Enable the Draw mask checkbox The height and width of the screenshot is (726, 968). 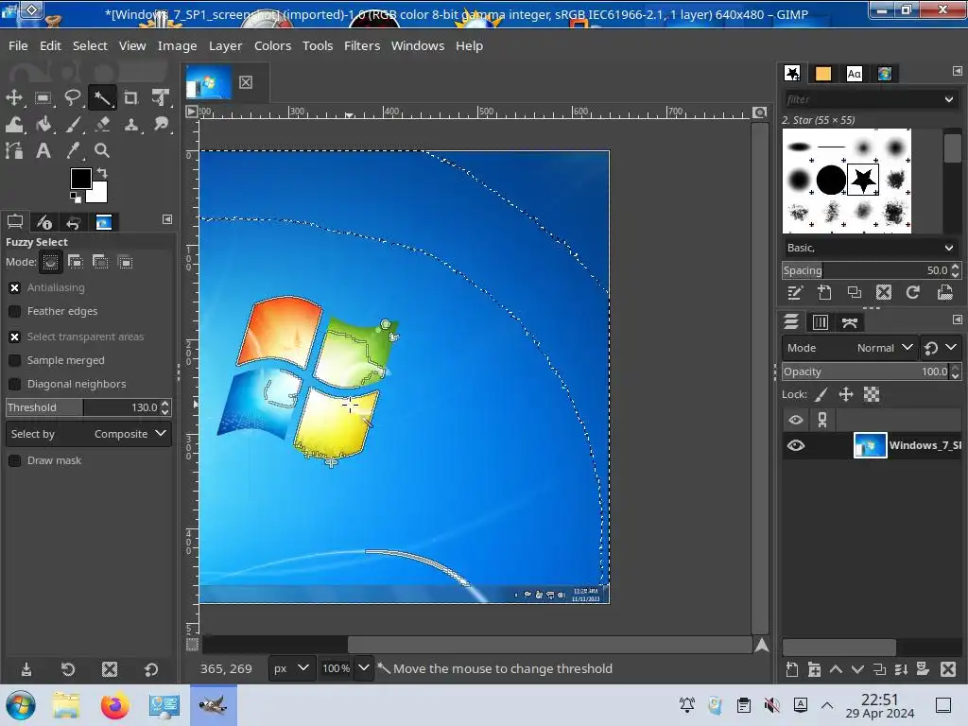[15, 460]
